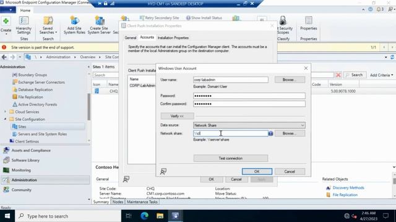Open the Windows Start menu
Viewport: 396px width, 222px height.
click(x=7, y=216)
